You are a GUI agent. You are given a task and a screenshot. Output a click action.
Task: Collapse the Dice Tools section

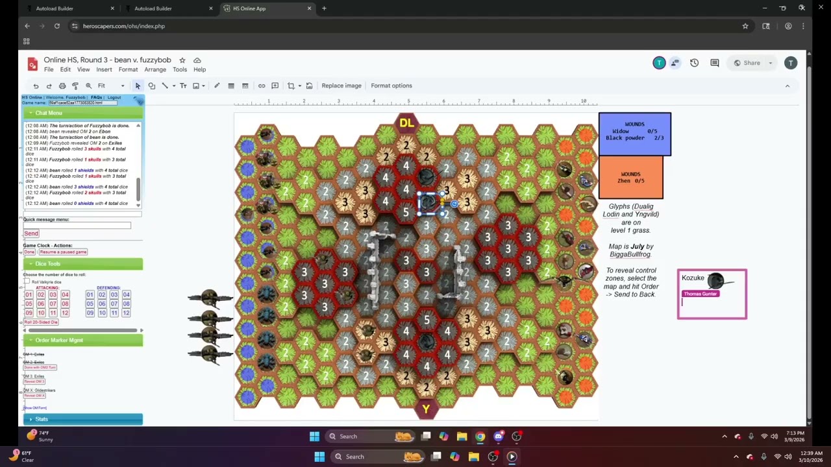pos(83,264)
